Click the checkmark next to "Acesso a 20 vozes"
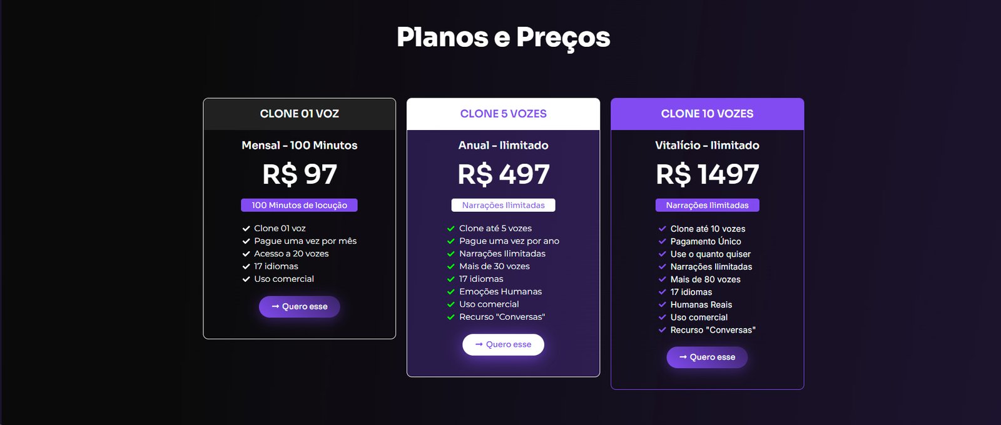Screen dimensions: 1001x425 pos(246,254)
